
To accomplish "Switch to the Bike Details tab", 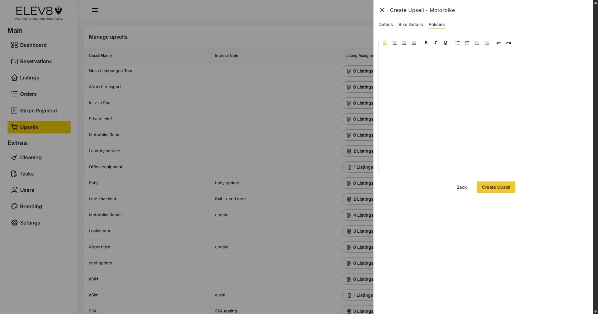I will [x=410, y=24].
